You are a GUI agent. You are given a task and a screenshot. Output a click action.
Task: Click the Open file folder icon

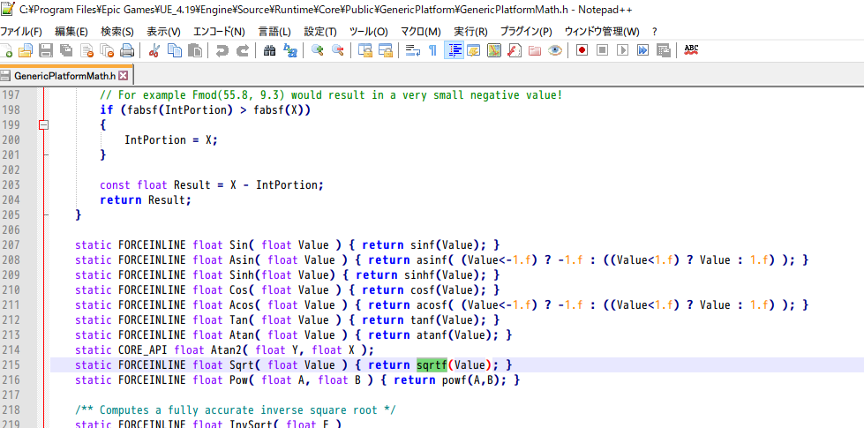click(26, 50)
